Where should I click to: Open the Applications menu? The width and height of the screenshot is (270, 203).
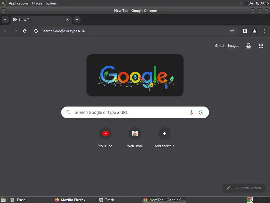tap(19, 3)
